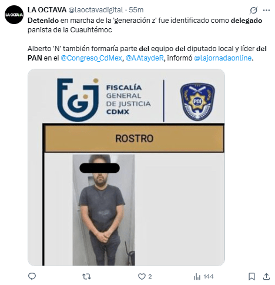Enlarge the attached Fiscalía detention image
The width and height of the screenshot is (275, 285).
pos(126,167)
